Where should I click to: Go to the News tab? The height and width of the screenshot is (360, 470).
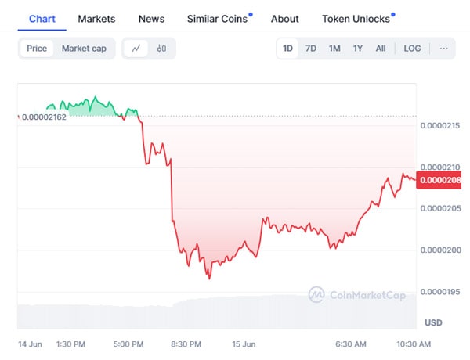151,19
